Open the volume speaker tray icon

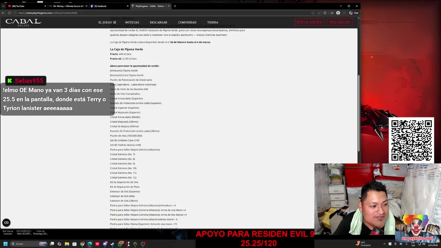click(x=423, y=244)
